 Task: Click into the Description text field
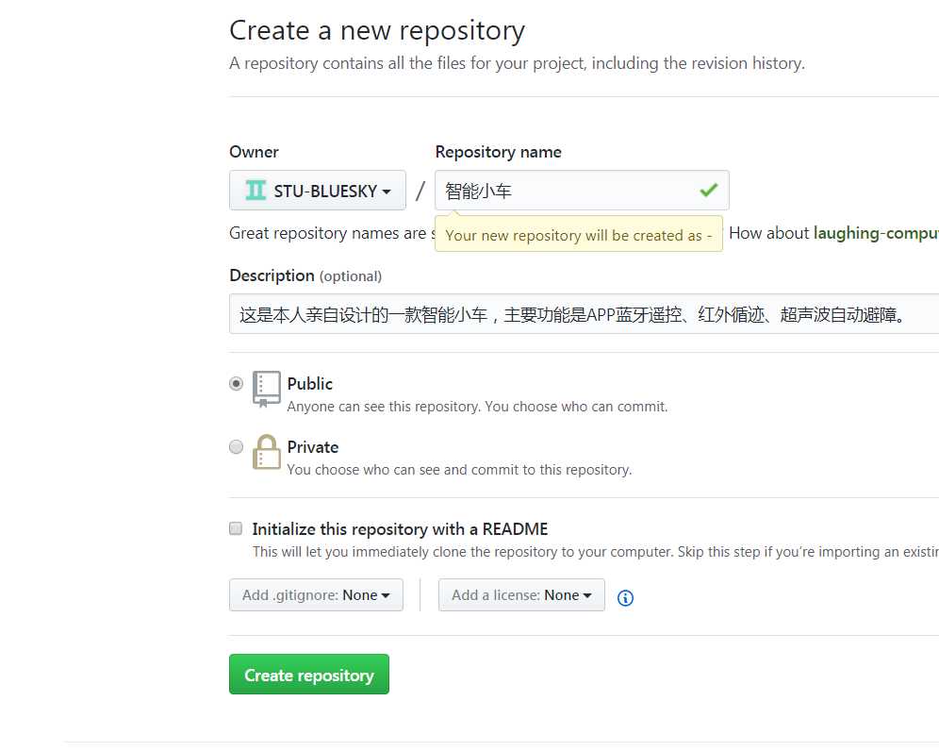pos(584,313)
